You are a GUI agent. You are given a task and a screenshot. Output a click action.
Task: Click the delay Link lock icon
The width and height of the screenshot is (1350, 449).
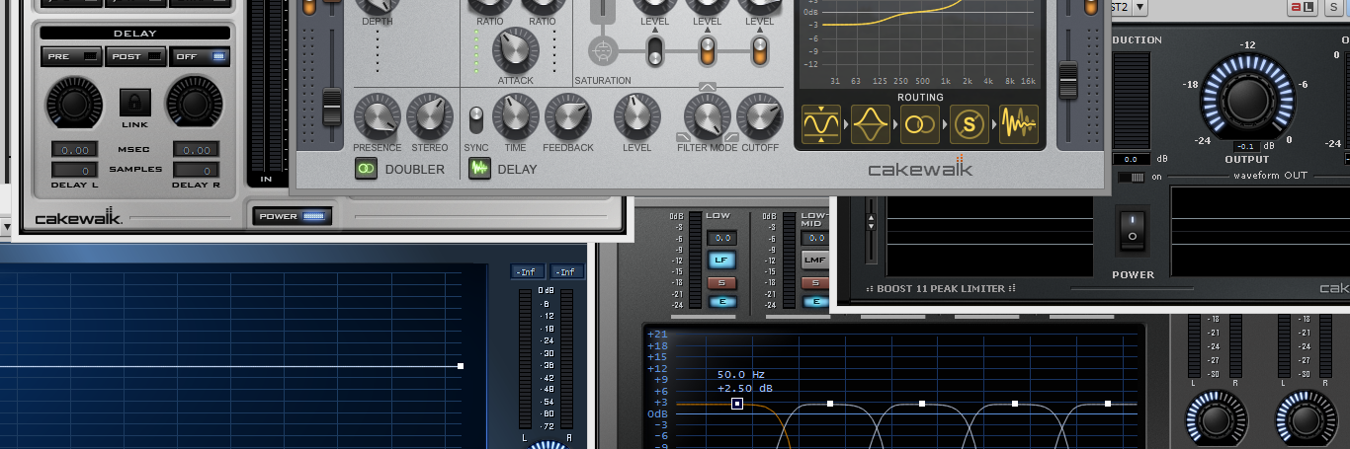[x=134, y=103]
